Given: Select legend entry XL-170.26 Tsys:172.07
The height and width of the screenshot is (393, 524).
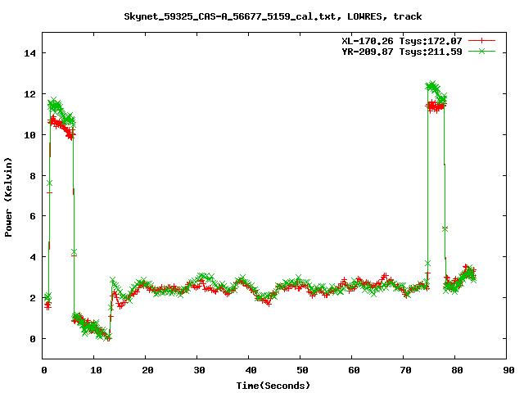Looking at the screenshot, I should (x=402, y=41).
